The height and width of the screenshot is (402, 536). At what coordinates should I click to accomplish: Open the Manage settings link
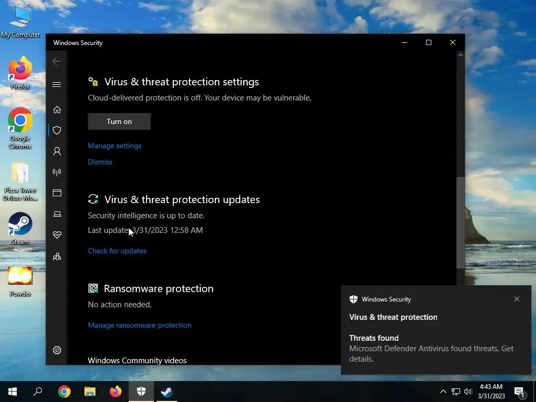[x=115, y=146]
